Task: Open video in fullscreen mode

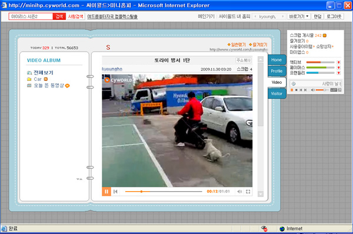Action: [x=248, y=192]
